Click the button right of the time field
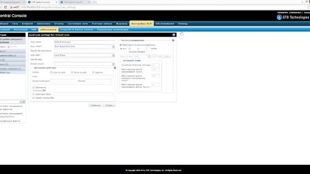 [167, 57]
